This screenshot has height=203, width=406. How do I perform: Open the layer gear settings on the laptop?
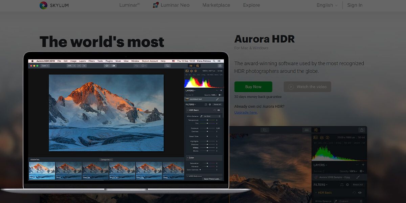pyautogui.click(x=220, y=95)
